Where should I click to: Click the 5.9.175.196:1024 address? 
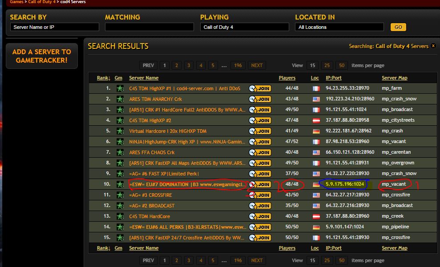(x=345, y=184)
